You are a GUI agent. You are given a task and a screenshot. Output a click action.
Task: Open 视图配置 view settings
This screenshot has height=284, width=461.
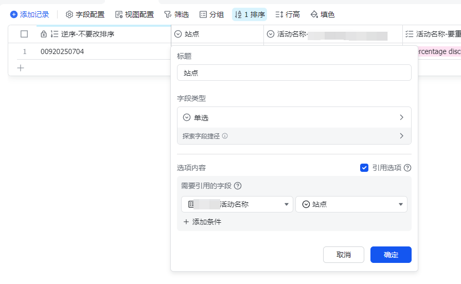134,15
